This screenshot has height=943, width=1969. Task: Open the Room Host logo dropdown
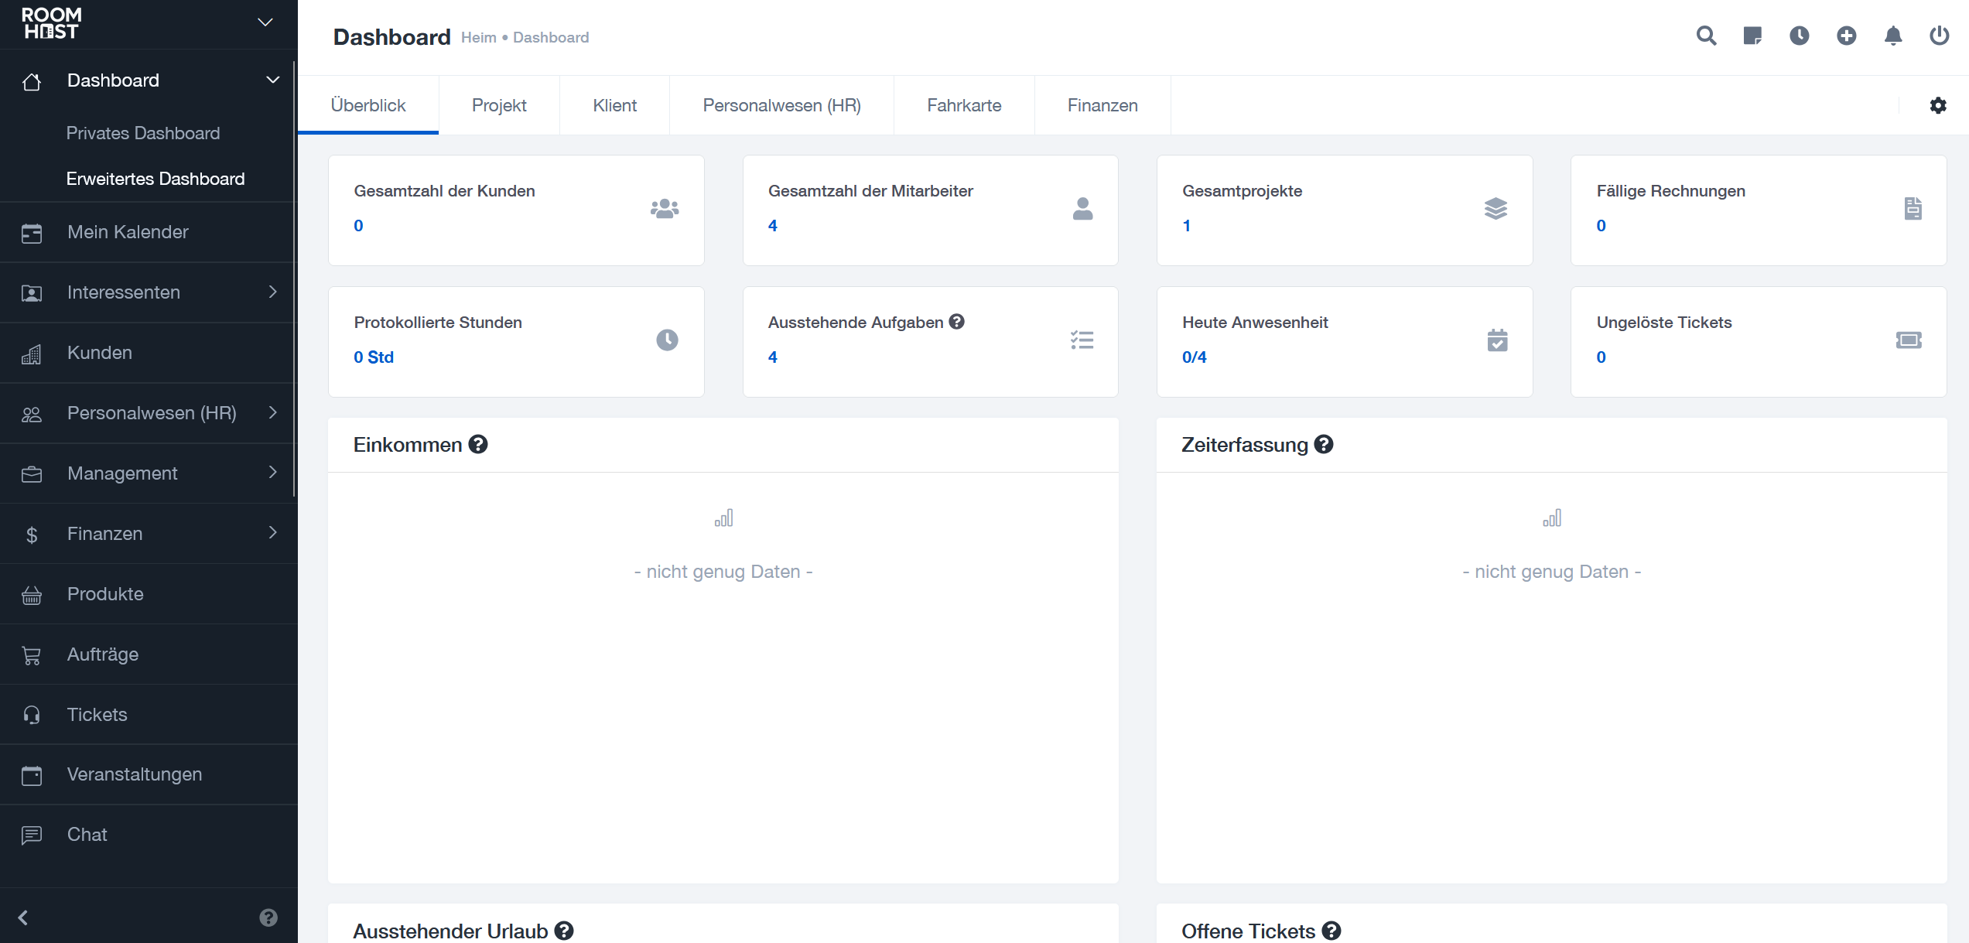point(265,22)
